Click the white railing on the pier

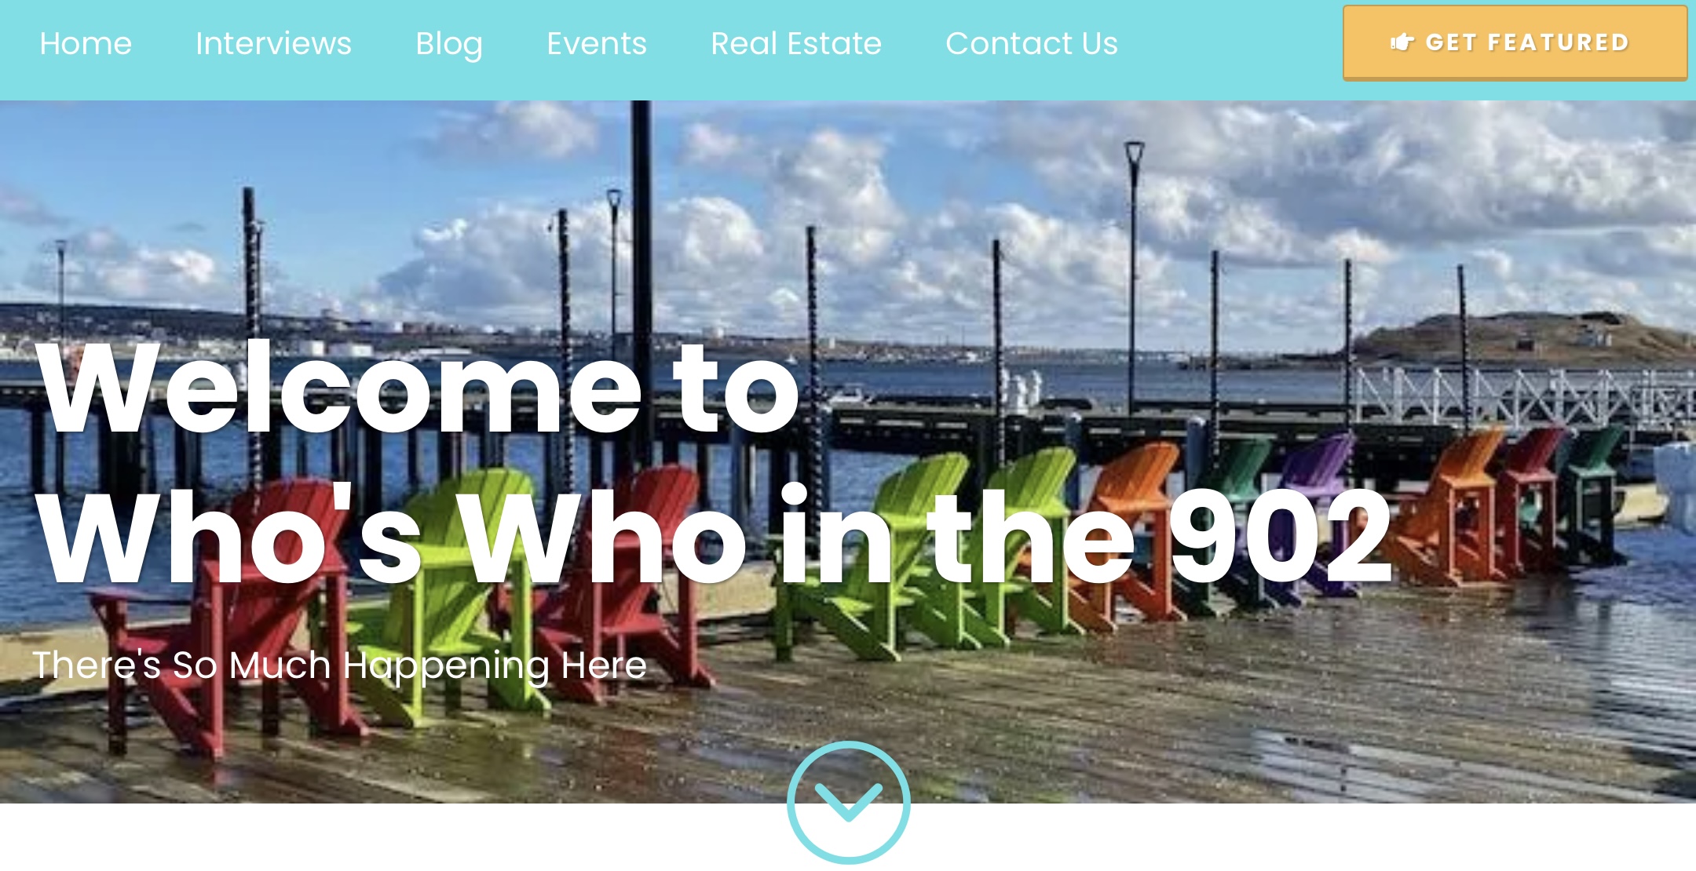point(1523,398)
